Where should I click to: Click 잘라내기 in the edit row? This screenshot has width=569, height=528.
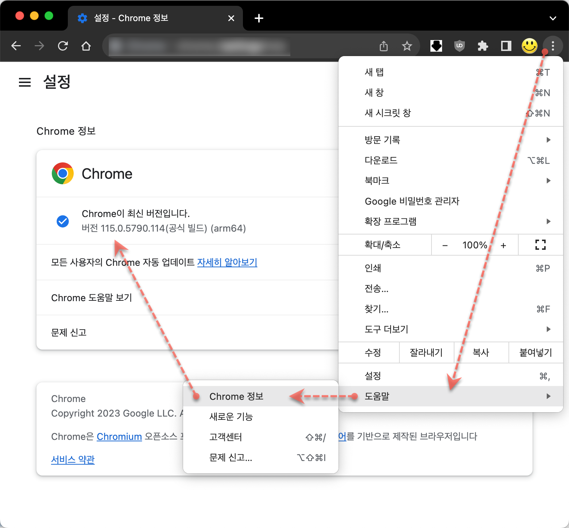pyautogui.click(x=426, y=352)
